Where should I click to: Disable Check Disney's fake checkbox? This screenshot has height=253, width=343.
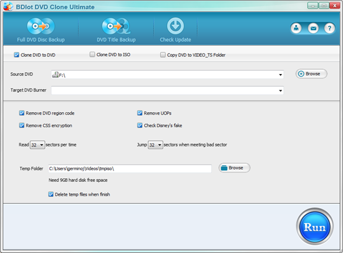140,125
